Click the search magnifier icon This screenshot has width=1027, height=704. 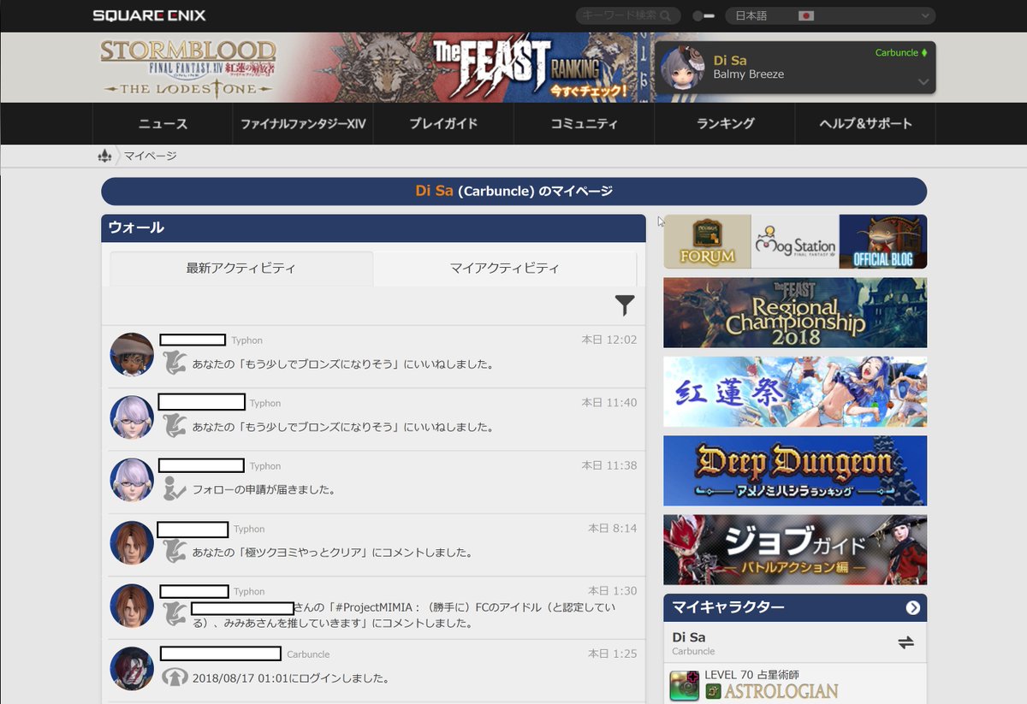coord(665,15)
